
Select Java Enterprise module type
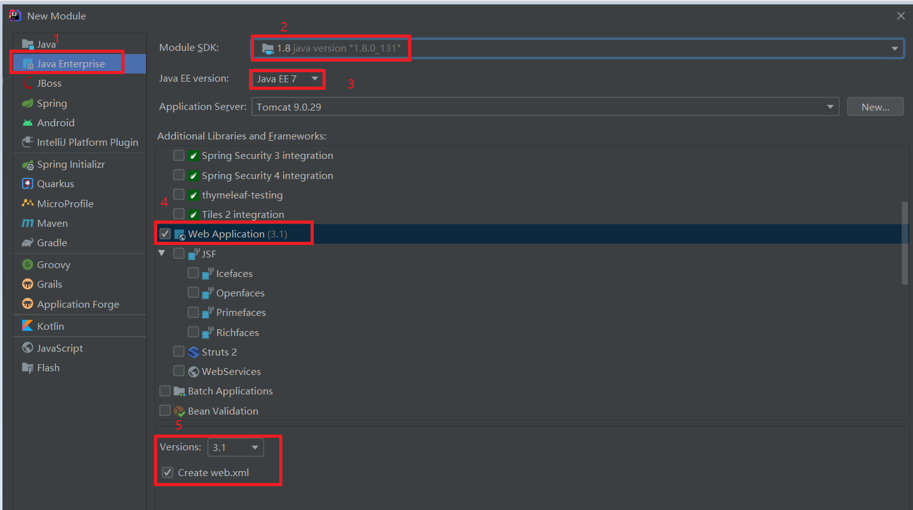79,63
